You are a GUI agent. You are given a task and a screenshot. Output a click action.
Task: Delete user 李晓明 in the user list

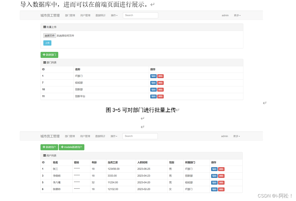(x=221, y=176)
